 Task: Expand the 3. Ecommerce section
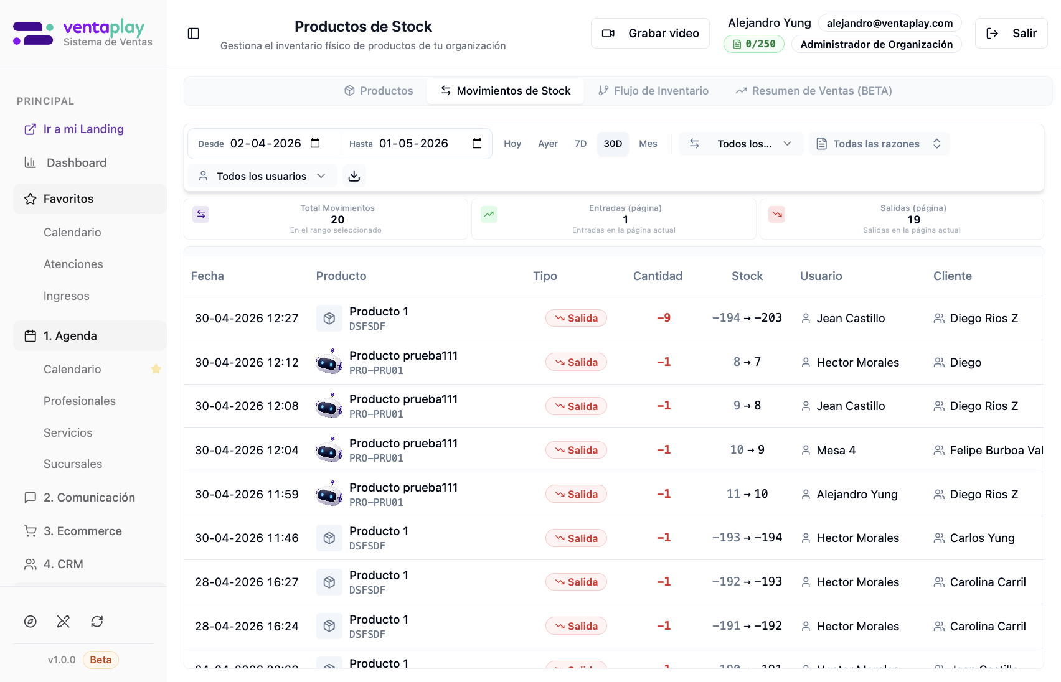pyautogui.click(x=90, y=531)
